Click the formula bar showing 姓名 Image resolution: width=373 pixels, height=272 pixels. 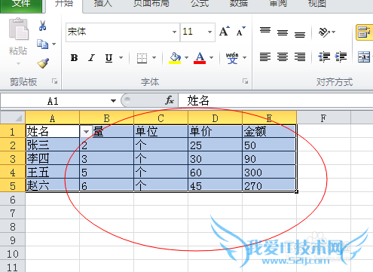[x=276, y=101]
